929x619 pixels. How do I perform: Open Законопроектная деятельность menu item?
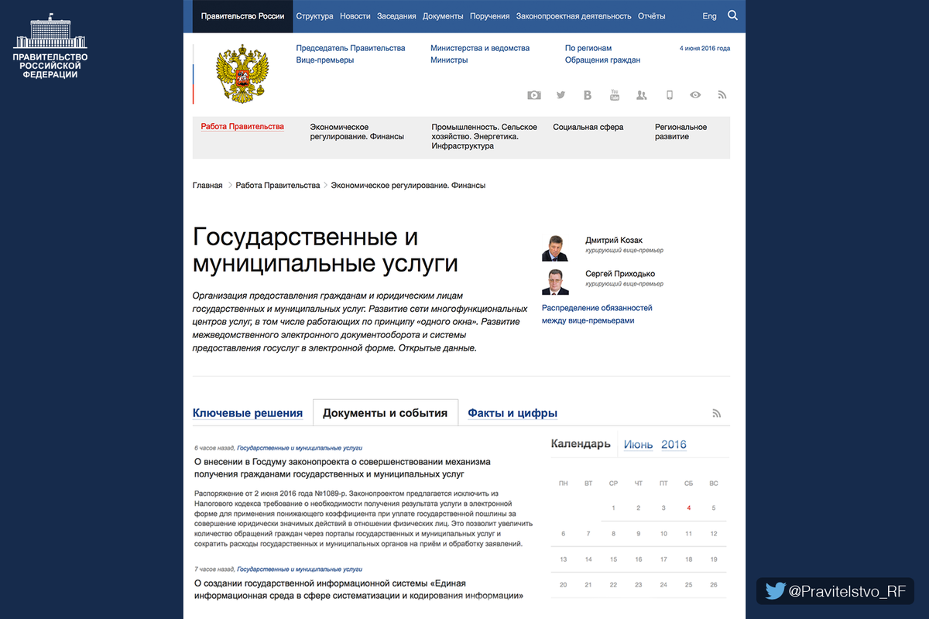(574, 16)
